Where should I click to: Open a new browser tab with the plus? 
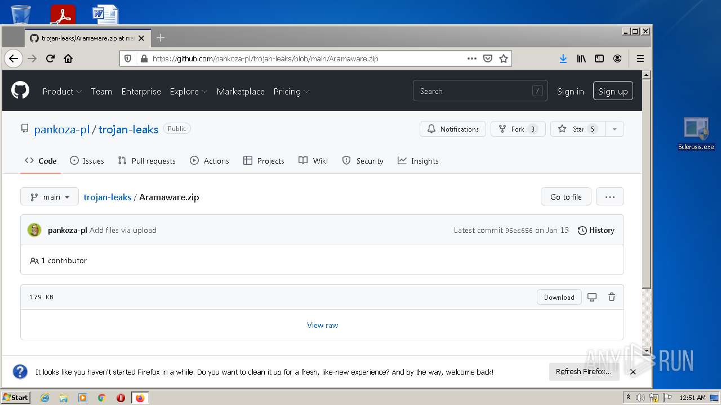(x=161, y=38)
